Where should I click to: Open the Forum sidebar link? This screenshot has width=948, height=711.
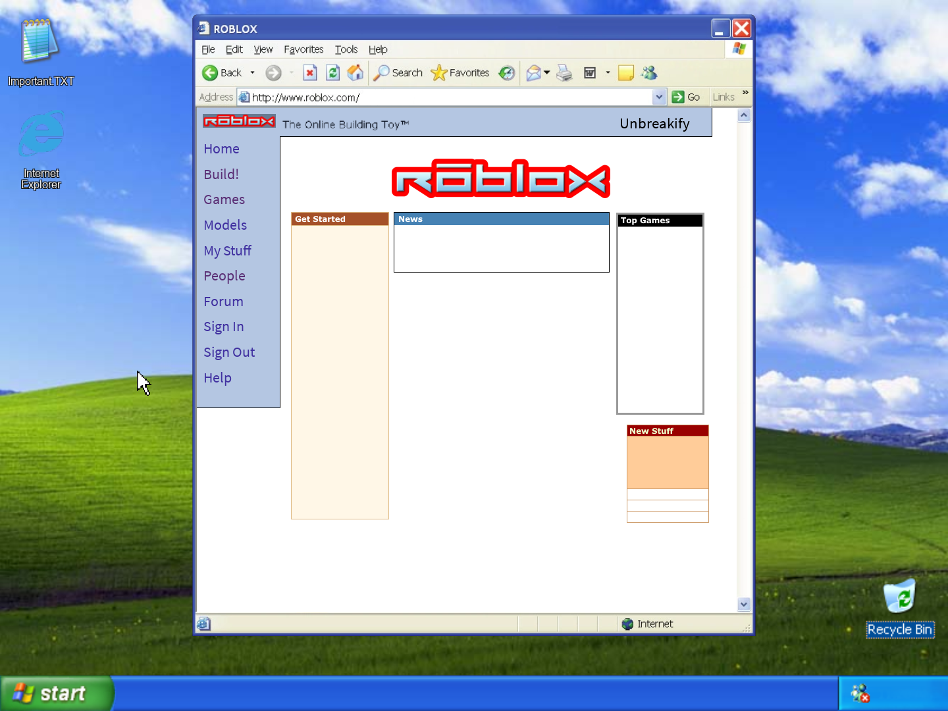(223, 302)
